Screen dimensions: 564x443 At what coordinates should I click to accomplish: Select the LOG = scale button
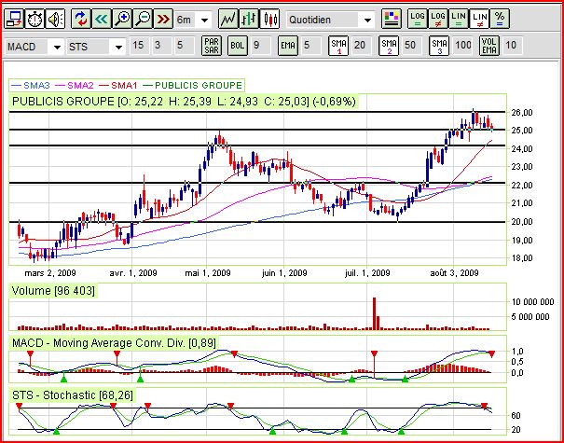tap(418, 19)
